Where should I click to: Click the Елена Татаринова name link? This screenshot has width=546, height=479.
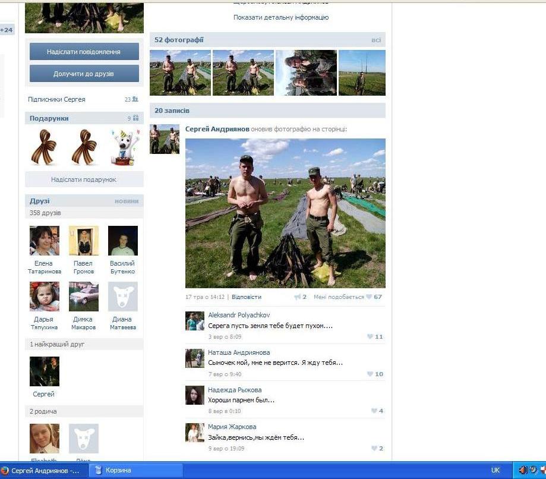pyautogui.click(x=44, y=267)
